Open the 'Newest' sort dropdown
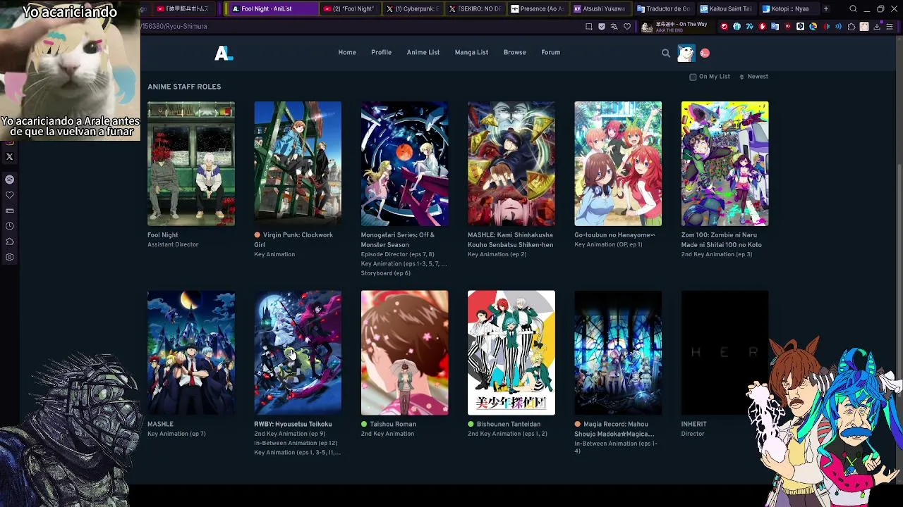The height and width of the screenshot is (507, 903). coord(753,77)
